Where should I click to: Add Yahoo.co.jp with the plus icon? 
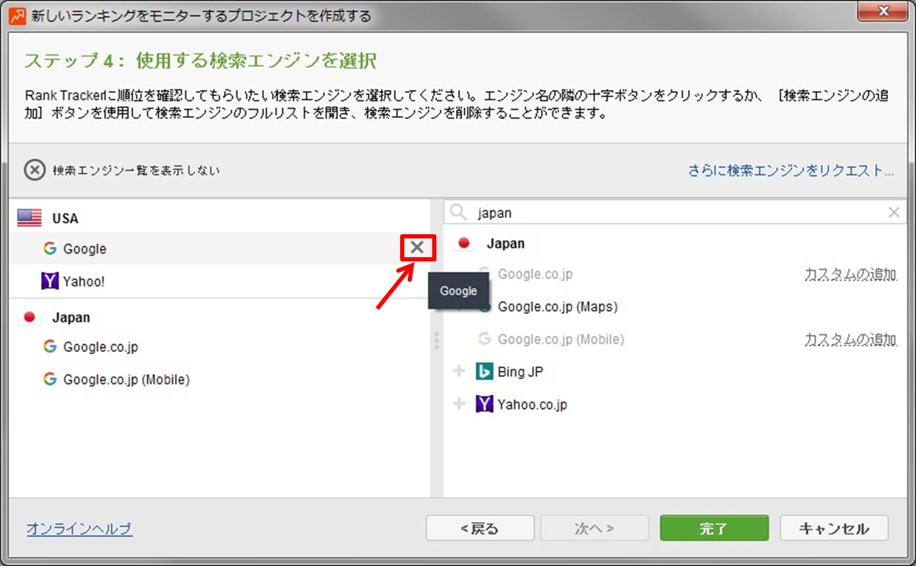pyautogui.click(x=459, y=404)
